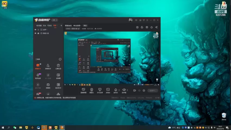Open the 视频连麦 tool
231x130 pixels.
pos(38,76)
